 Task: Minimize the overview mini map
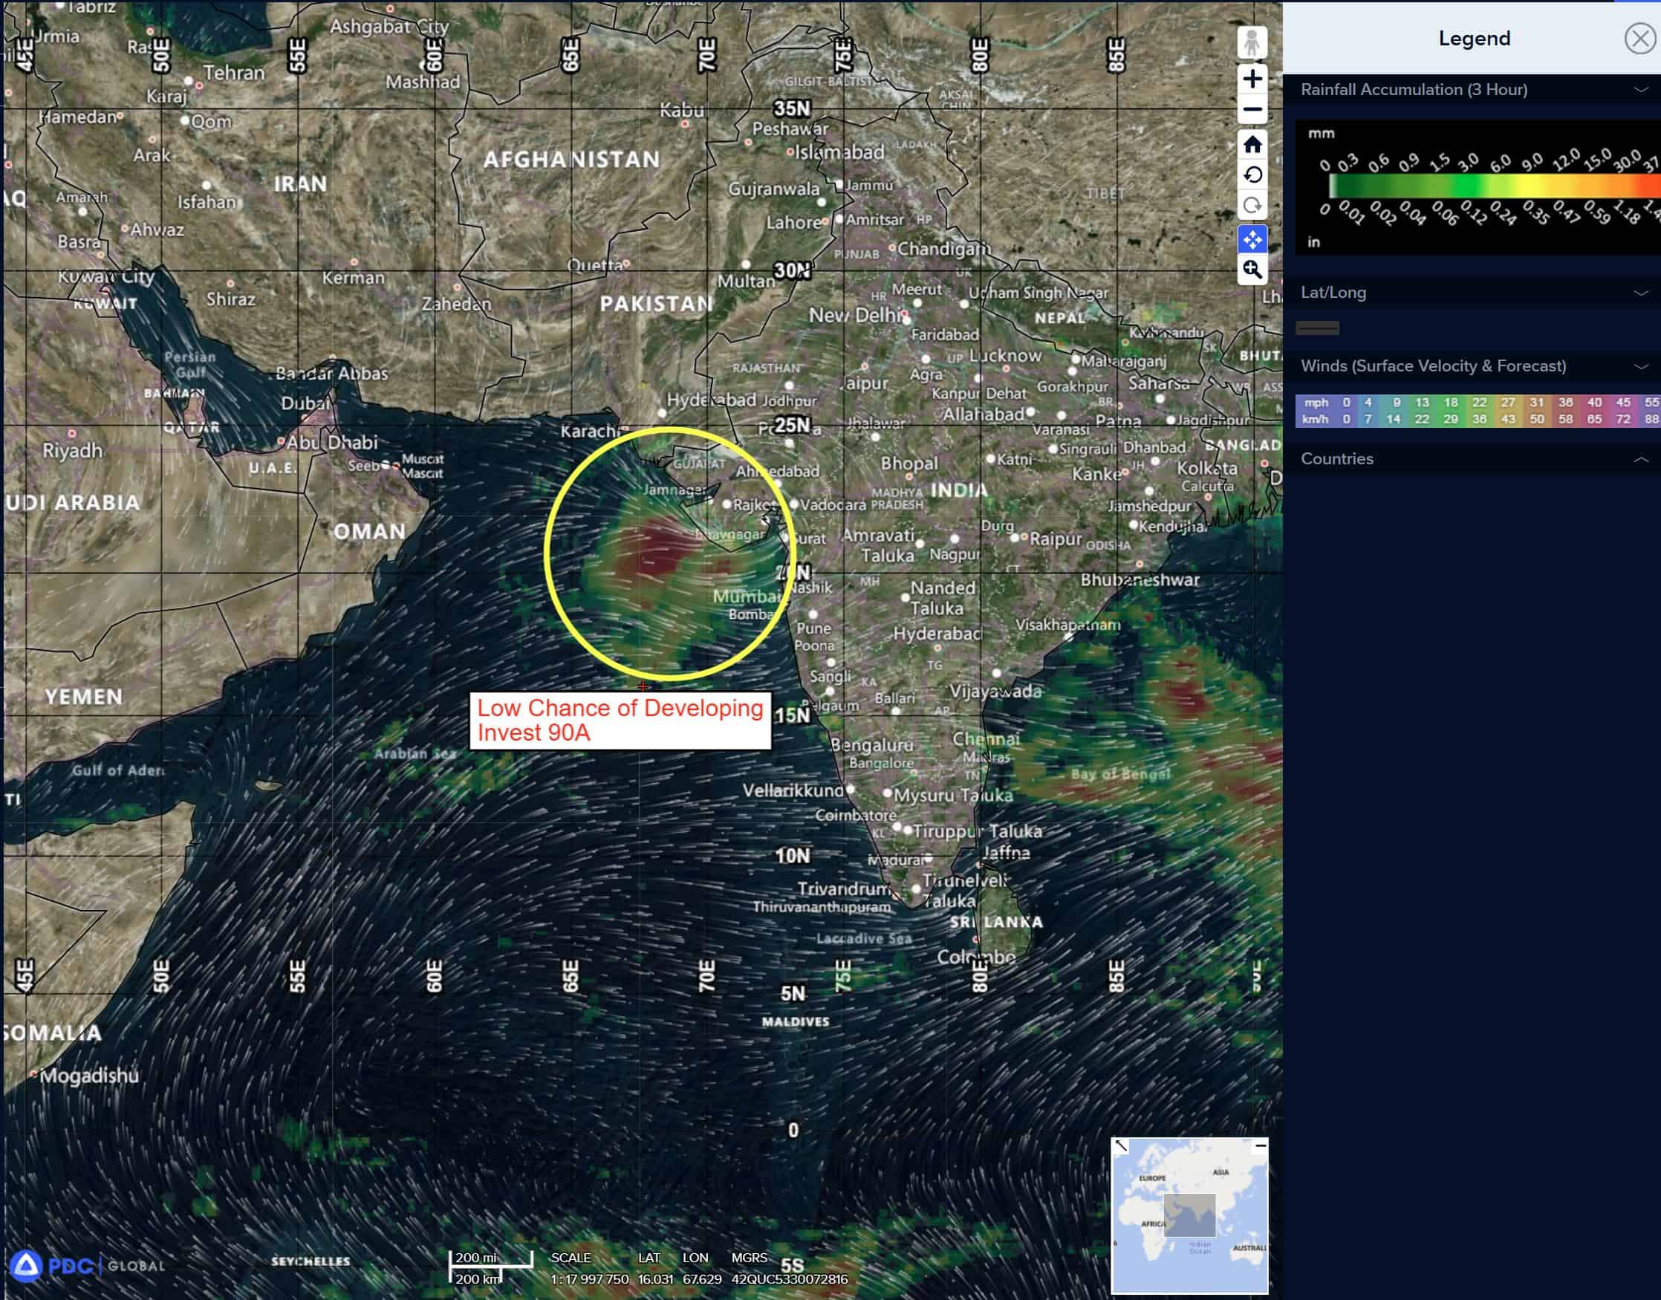coord(1261,1145)
